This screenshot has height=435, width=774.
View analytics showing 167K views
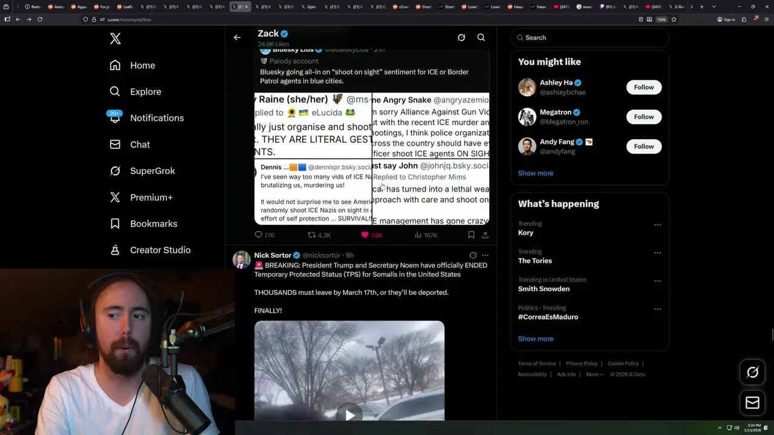point(426,235)
